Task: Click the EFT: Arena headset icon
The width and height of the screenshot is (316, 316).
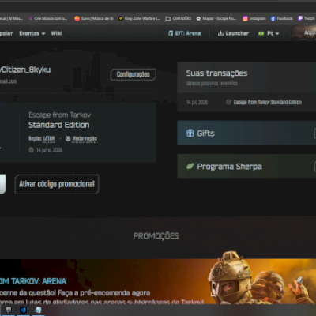Action: pos(171,33)
